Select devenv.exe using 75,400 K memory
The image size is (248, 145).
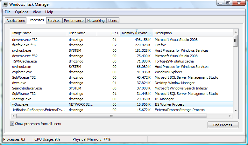122,56
